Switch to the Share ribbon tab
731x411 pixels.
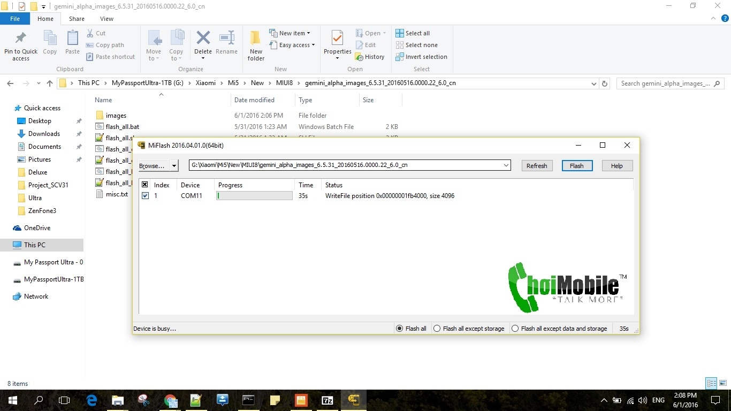coord(77,19)
